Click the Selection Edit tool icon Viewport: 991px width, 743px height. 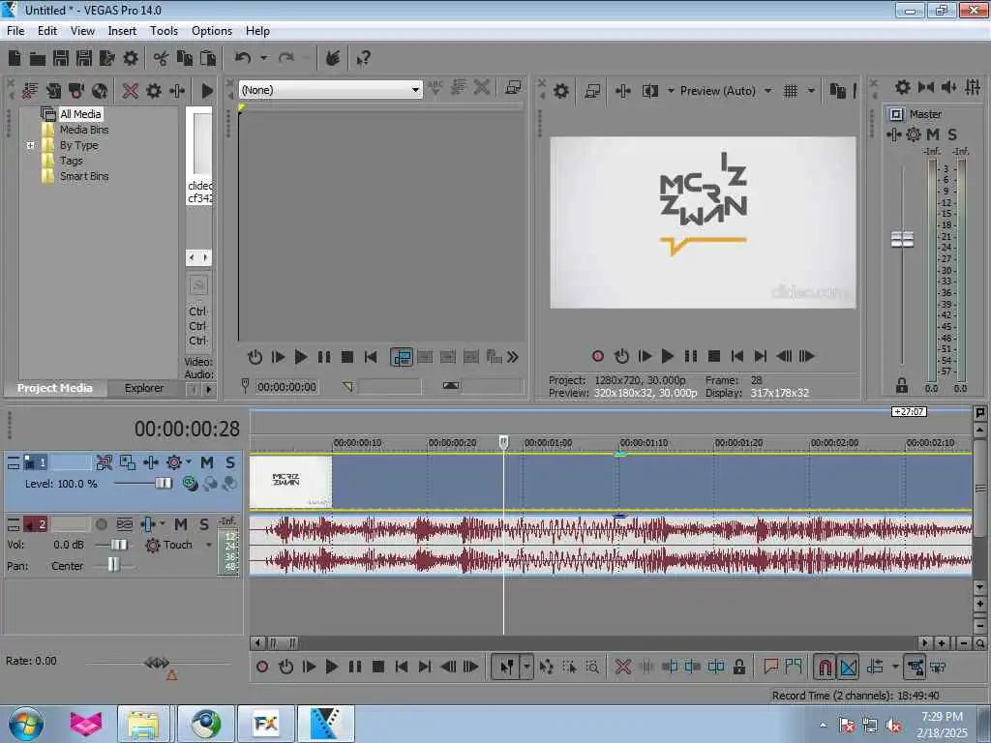[x=569, y=667]
